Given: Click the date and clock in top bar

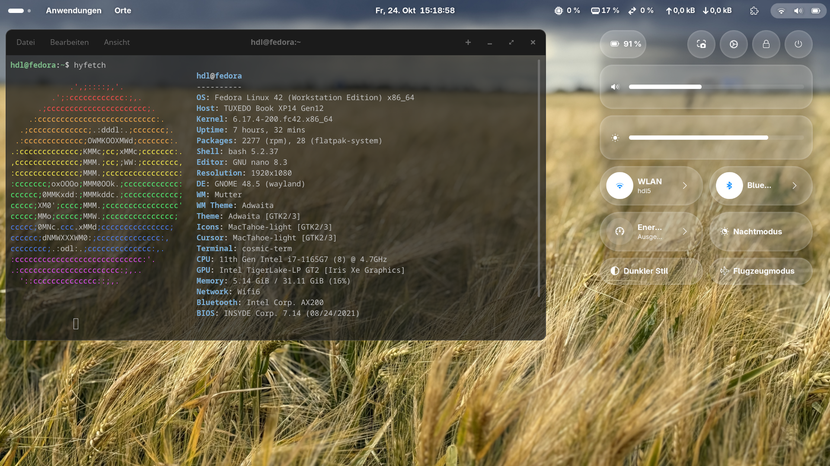Looking at the screenshot, I should 415,11.
